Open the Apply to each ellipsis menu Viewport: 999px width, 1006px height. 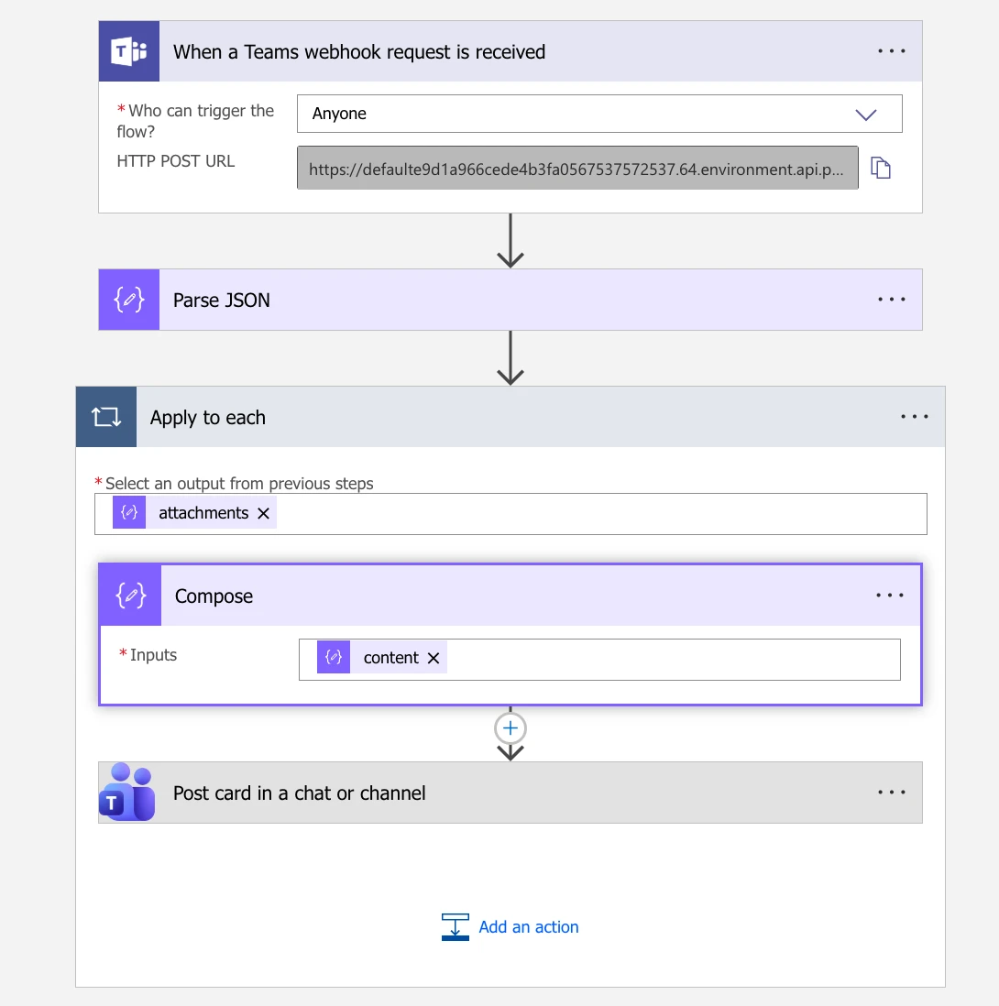click(914, 417)
